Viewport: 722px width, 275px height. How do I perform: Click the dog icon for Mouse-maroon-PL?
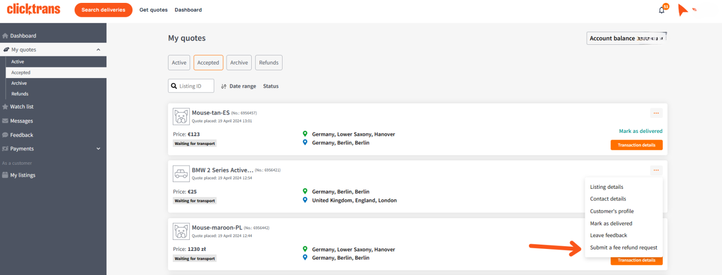[x=181, y=231]
